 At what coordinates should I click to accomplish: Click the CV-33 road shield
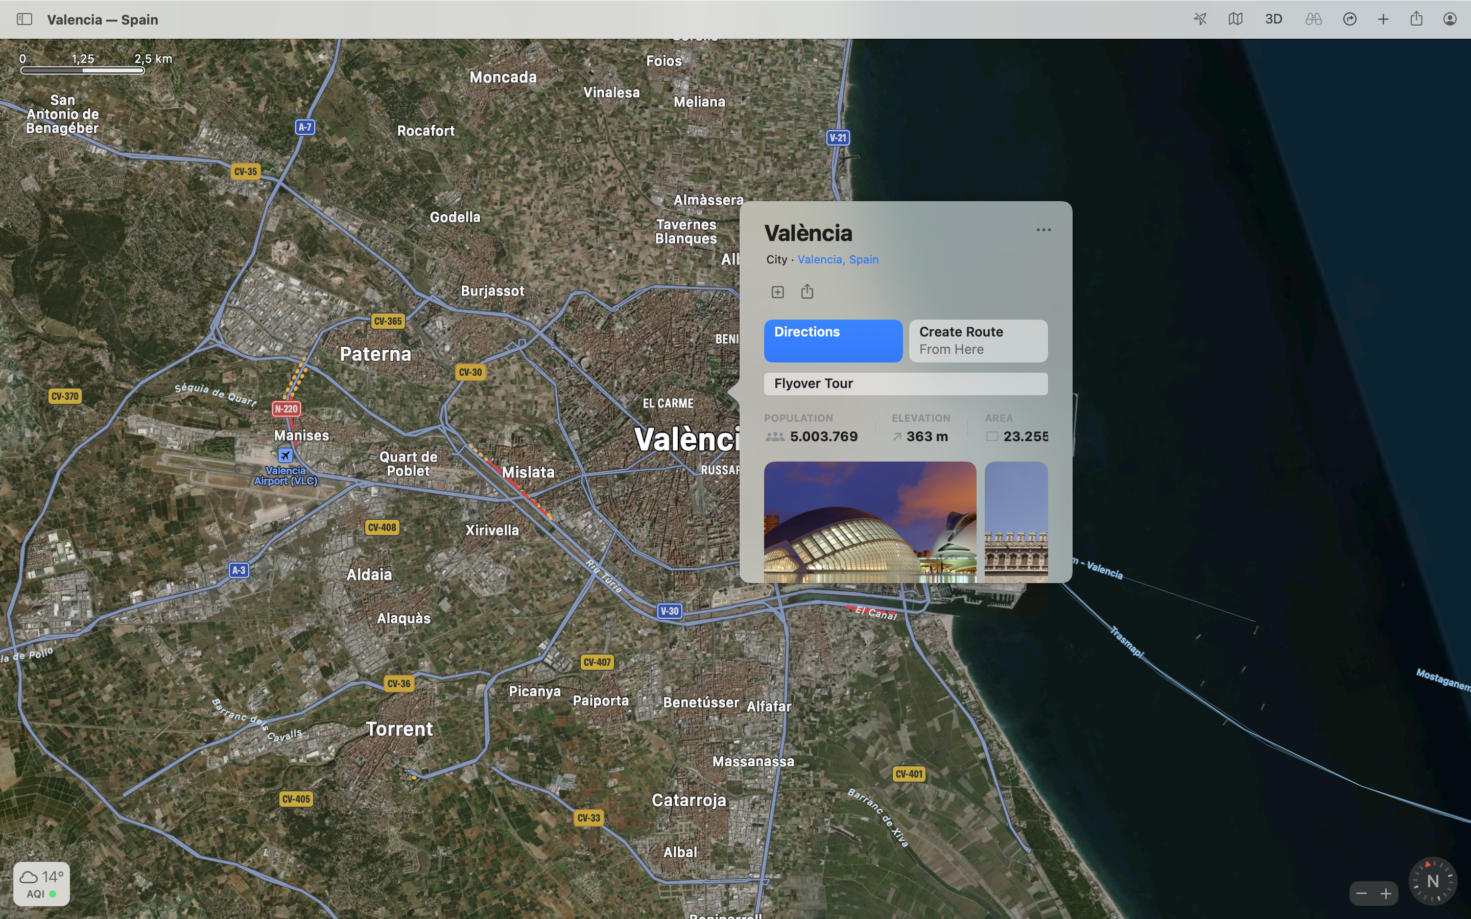(588, 817)
